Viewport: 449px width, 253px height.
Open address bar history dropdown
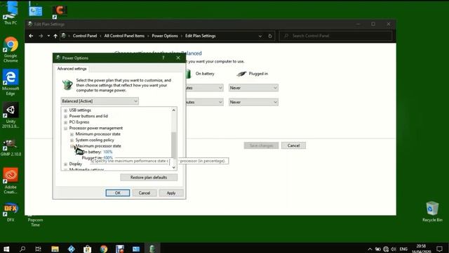click(260, 36)
